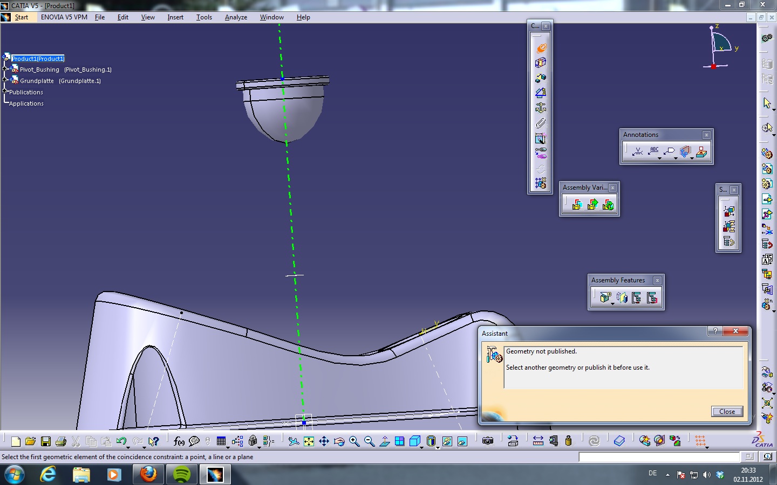Click the Assistant dialog help question button
Screen dimensions: 777x485
pyautogui.click(x=715, y=331)
